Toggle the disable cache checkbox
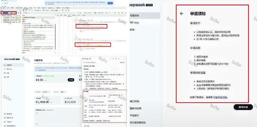The width and height of the screenshot is (257, 127). click(43, 11)
